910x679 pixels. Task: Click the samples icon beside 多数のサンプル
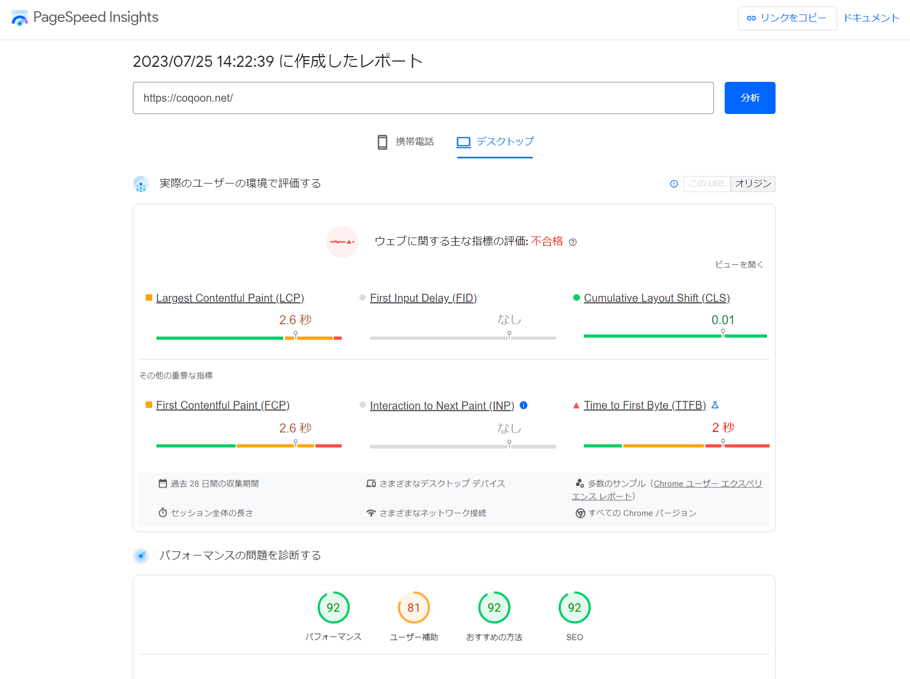click(580, 484)
